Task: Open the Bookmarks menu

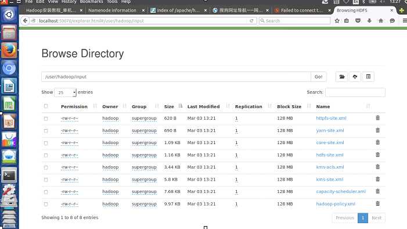Action: point(91,2)
